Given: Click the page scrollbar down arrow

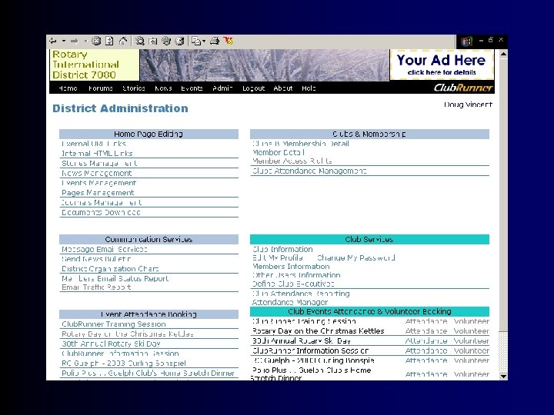Looking at the screenshot, I should (503, 376).
